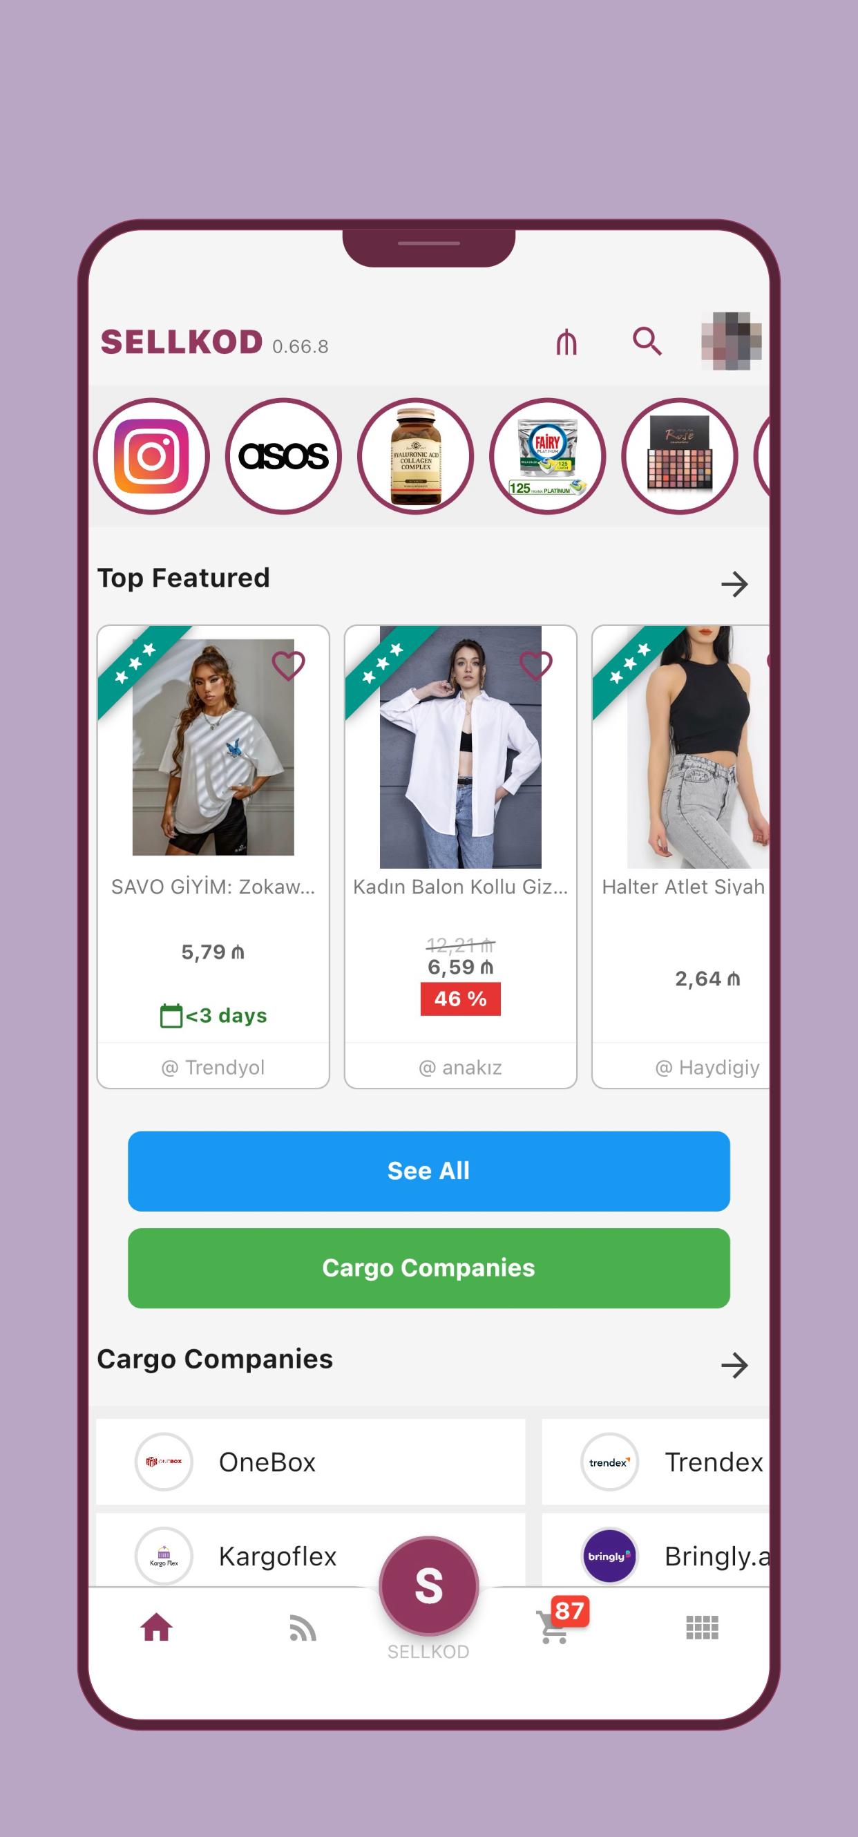Go to the home tab icon

pos(156,1628)
